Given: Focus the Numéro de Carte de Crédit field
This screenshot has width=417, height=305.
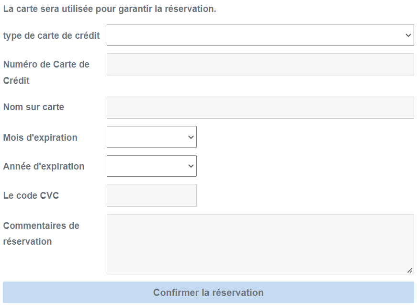Looking at the screenshot, I should tap(260, 65).
